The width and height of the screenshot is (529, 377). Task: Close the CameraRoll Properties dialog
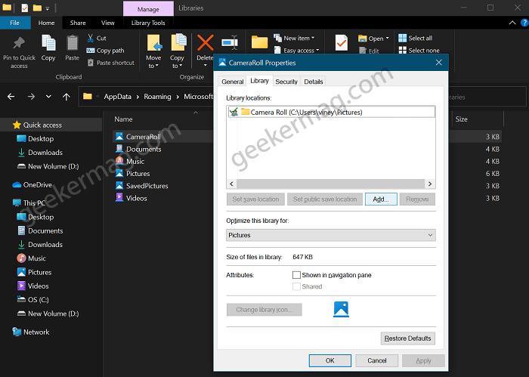click(438, 63)
